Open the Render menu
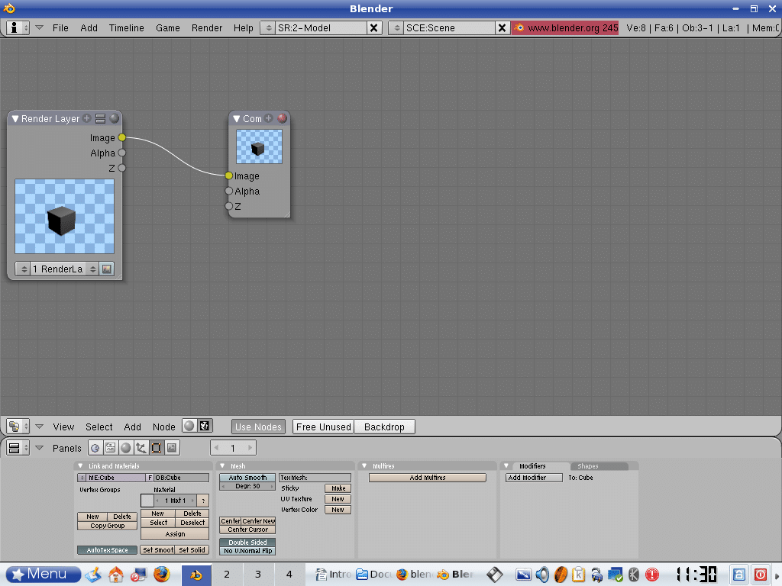This screenshot has height=586, width=782. coord(207,27)
